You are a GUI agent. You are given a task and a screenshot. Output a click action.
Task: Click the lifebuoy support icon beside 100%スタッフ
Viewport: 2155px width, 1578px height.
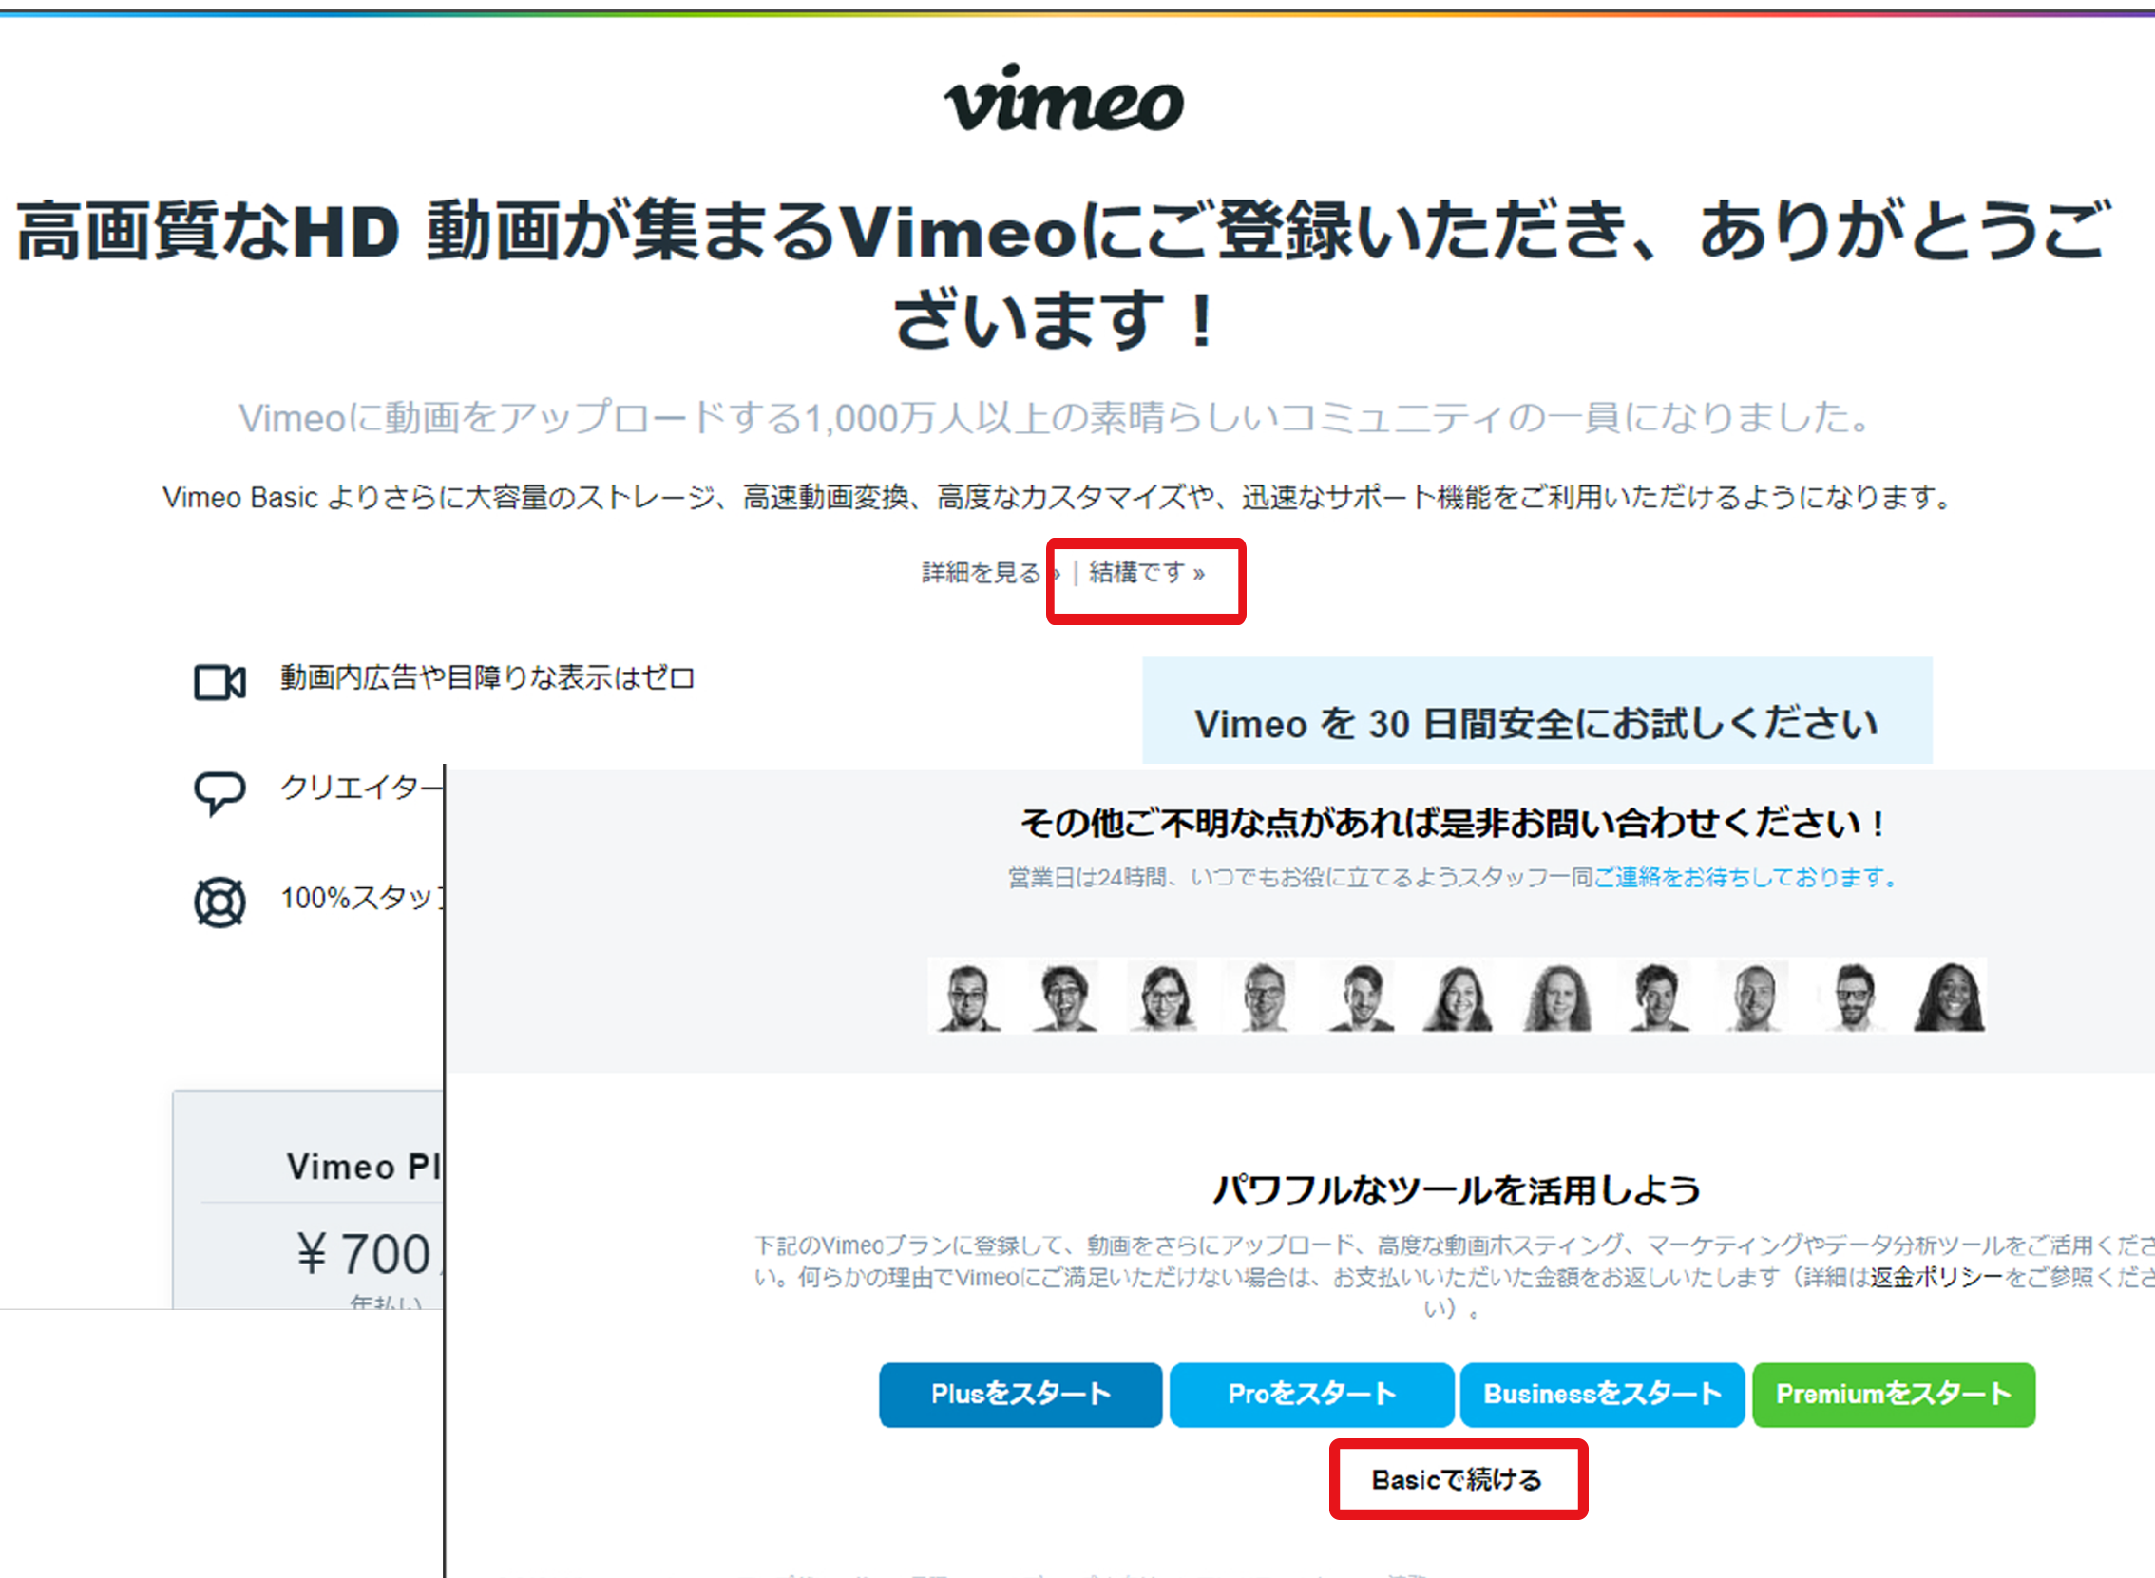coord(219,902)
